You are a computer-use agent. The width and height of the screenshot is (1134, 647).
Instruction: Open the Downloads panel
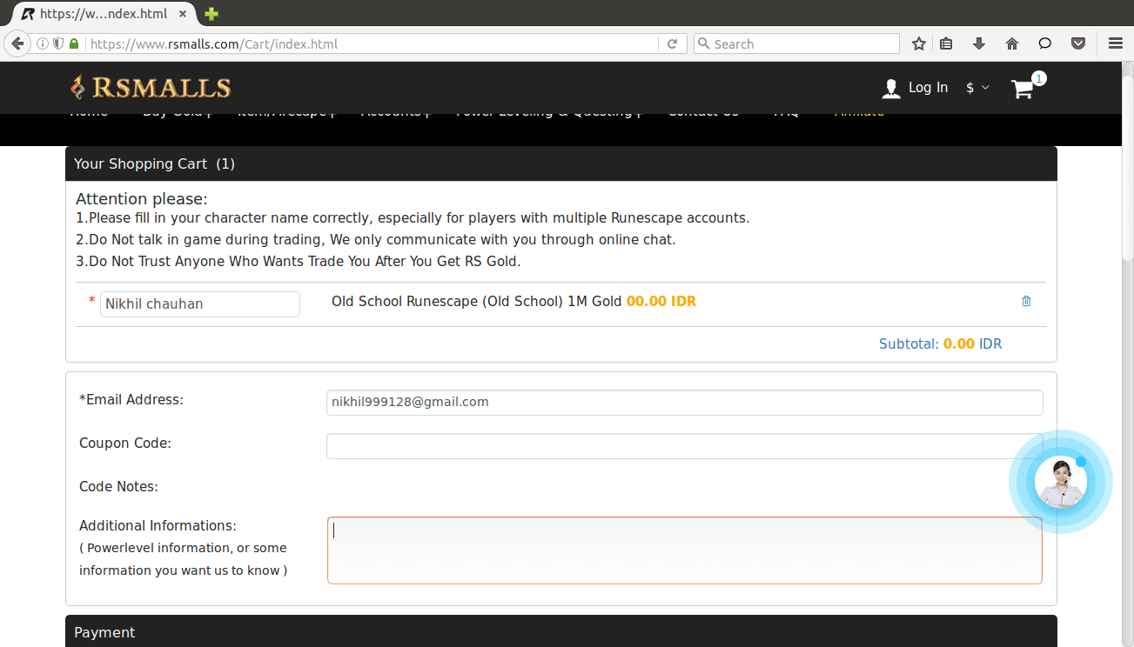click(977, 43)
